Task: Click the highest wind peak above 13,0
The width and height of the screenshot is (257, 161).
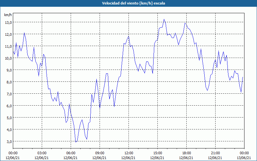Action: tap(164, 19)
